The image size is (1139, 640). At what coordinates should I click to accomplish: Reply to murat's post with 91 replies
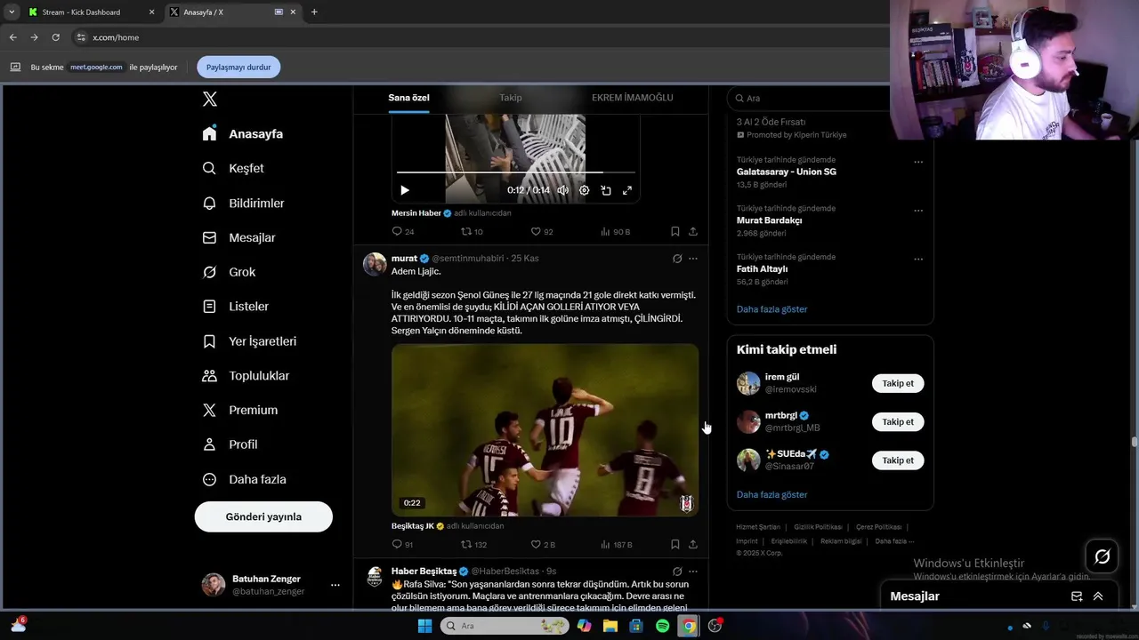coord(403,544)
